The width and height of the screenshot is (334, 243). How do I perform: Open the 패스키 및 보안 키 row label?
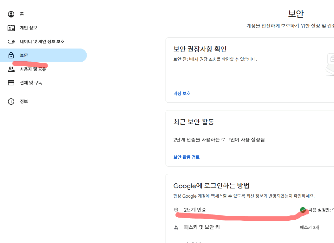pos(202,227)
